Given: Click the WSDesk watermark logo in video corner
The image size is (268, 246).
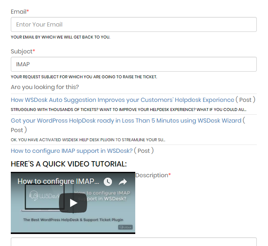Looking at the screenshot, I should [125, 227].
